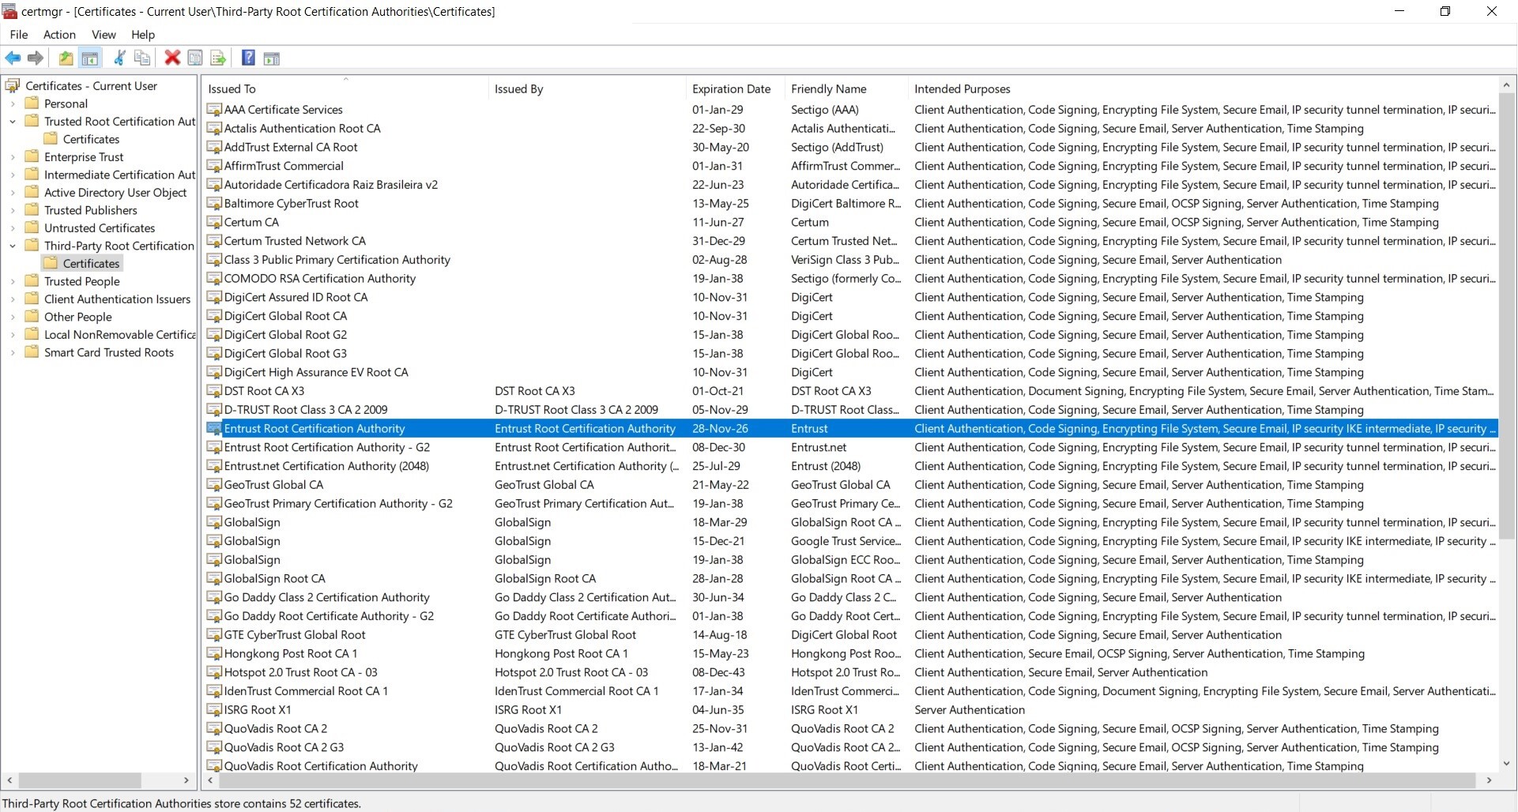Delete certificate with red X icon
1518x812 pixels.
(172, 58)
